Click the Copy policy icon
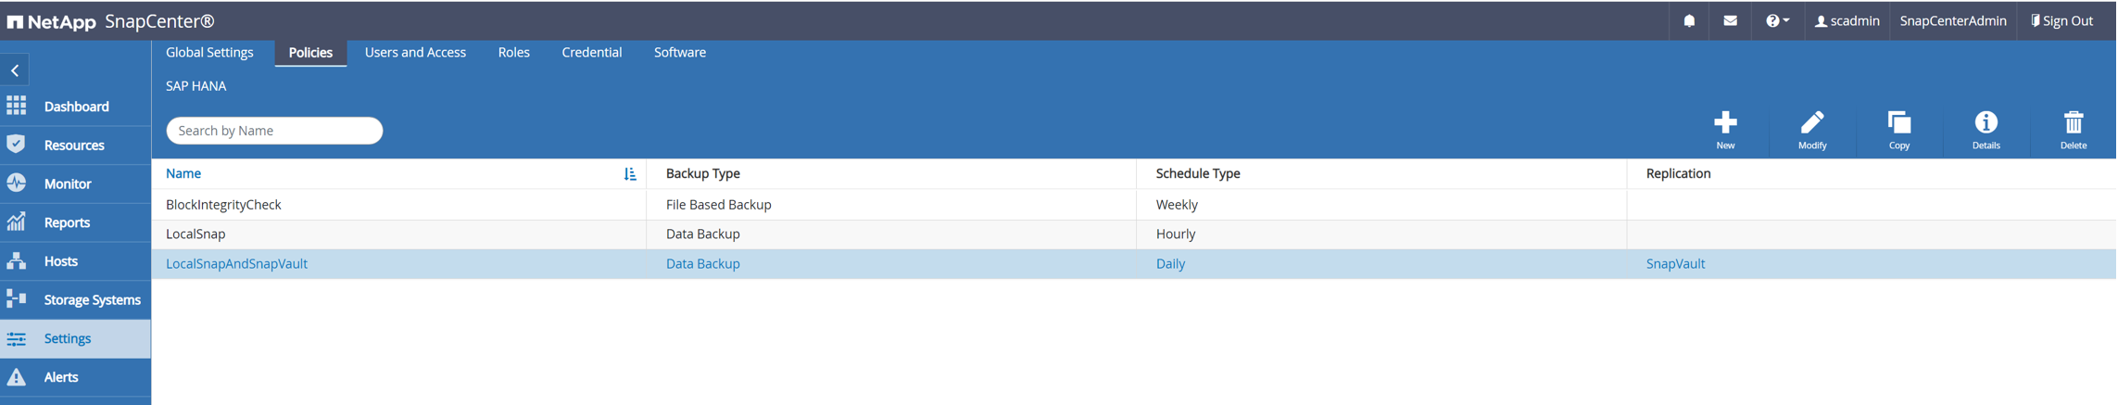The height and width of the screenshot is (405, 2118). (1898, 123)
